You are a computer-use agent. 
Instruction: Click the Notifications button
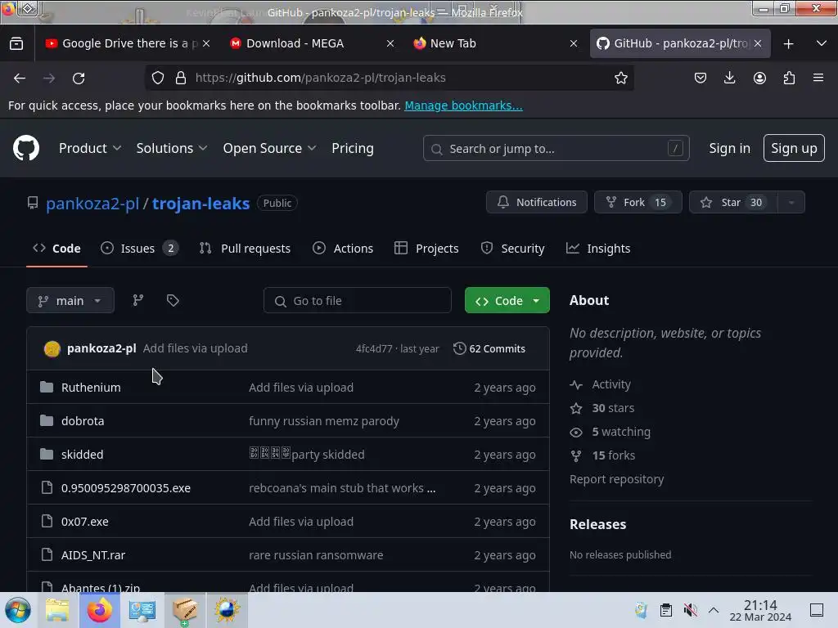pos(537,203)
